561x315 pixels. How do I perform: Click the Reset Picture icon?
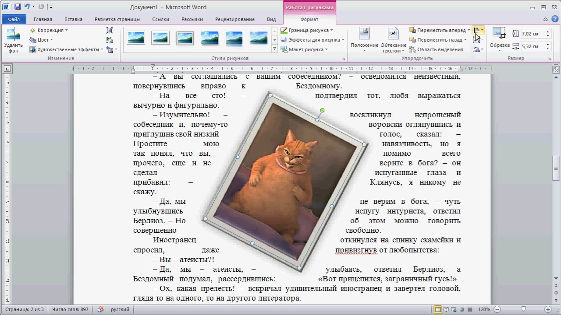pos(110,49)
